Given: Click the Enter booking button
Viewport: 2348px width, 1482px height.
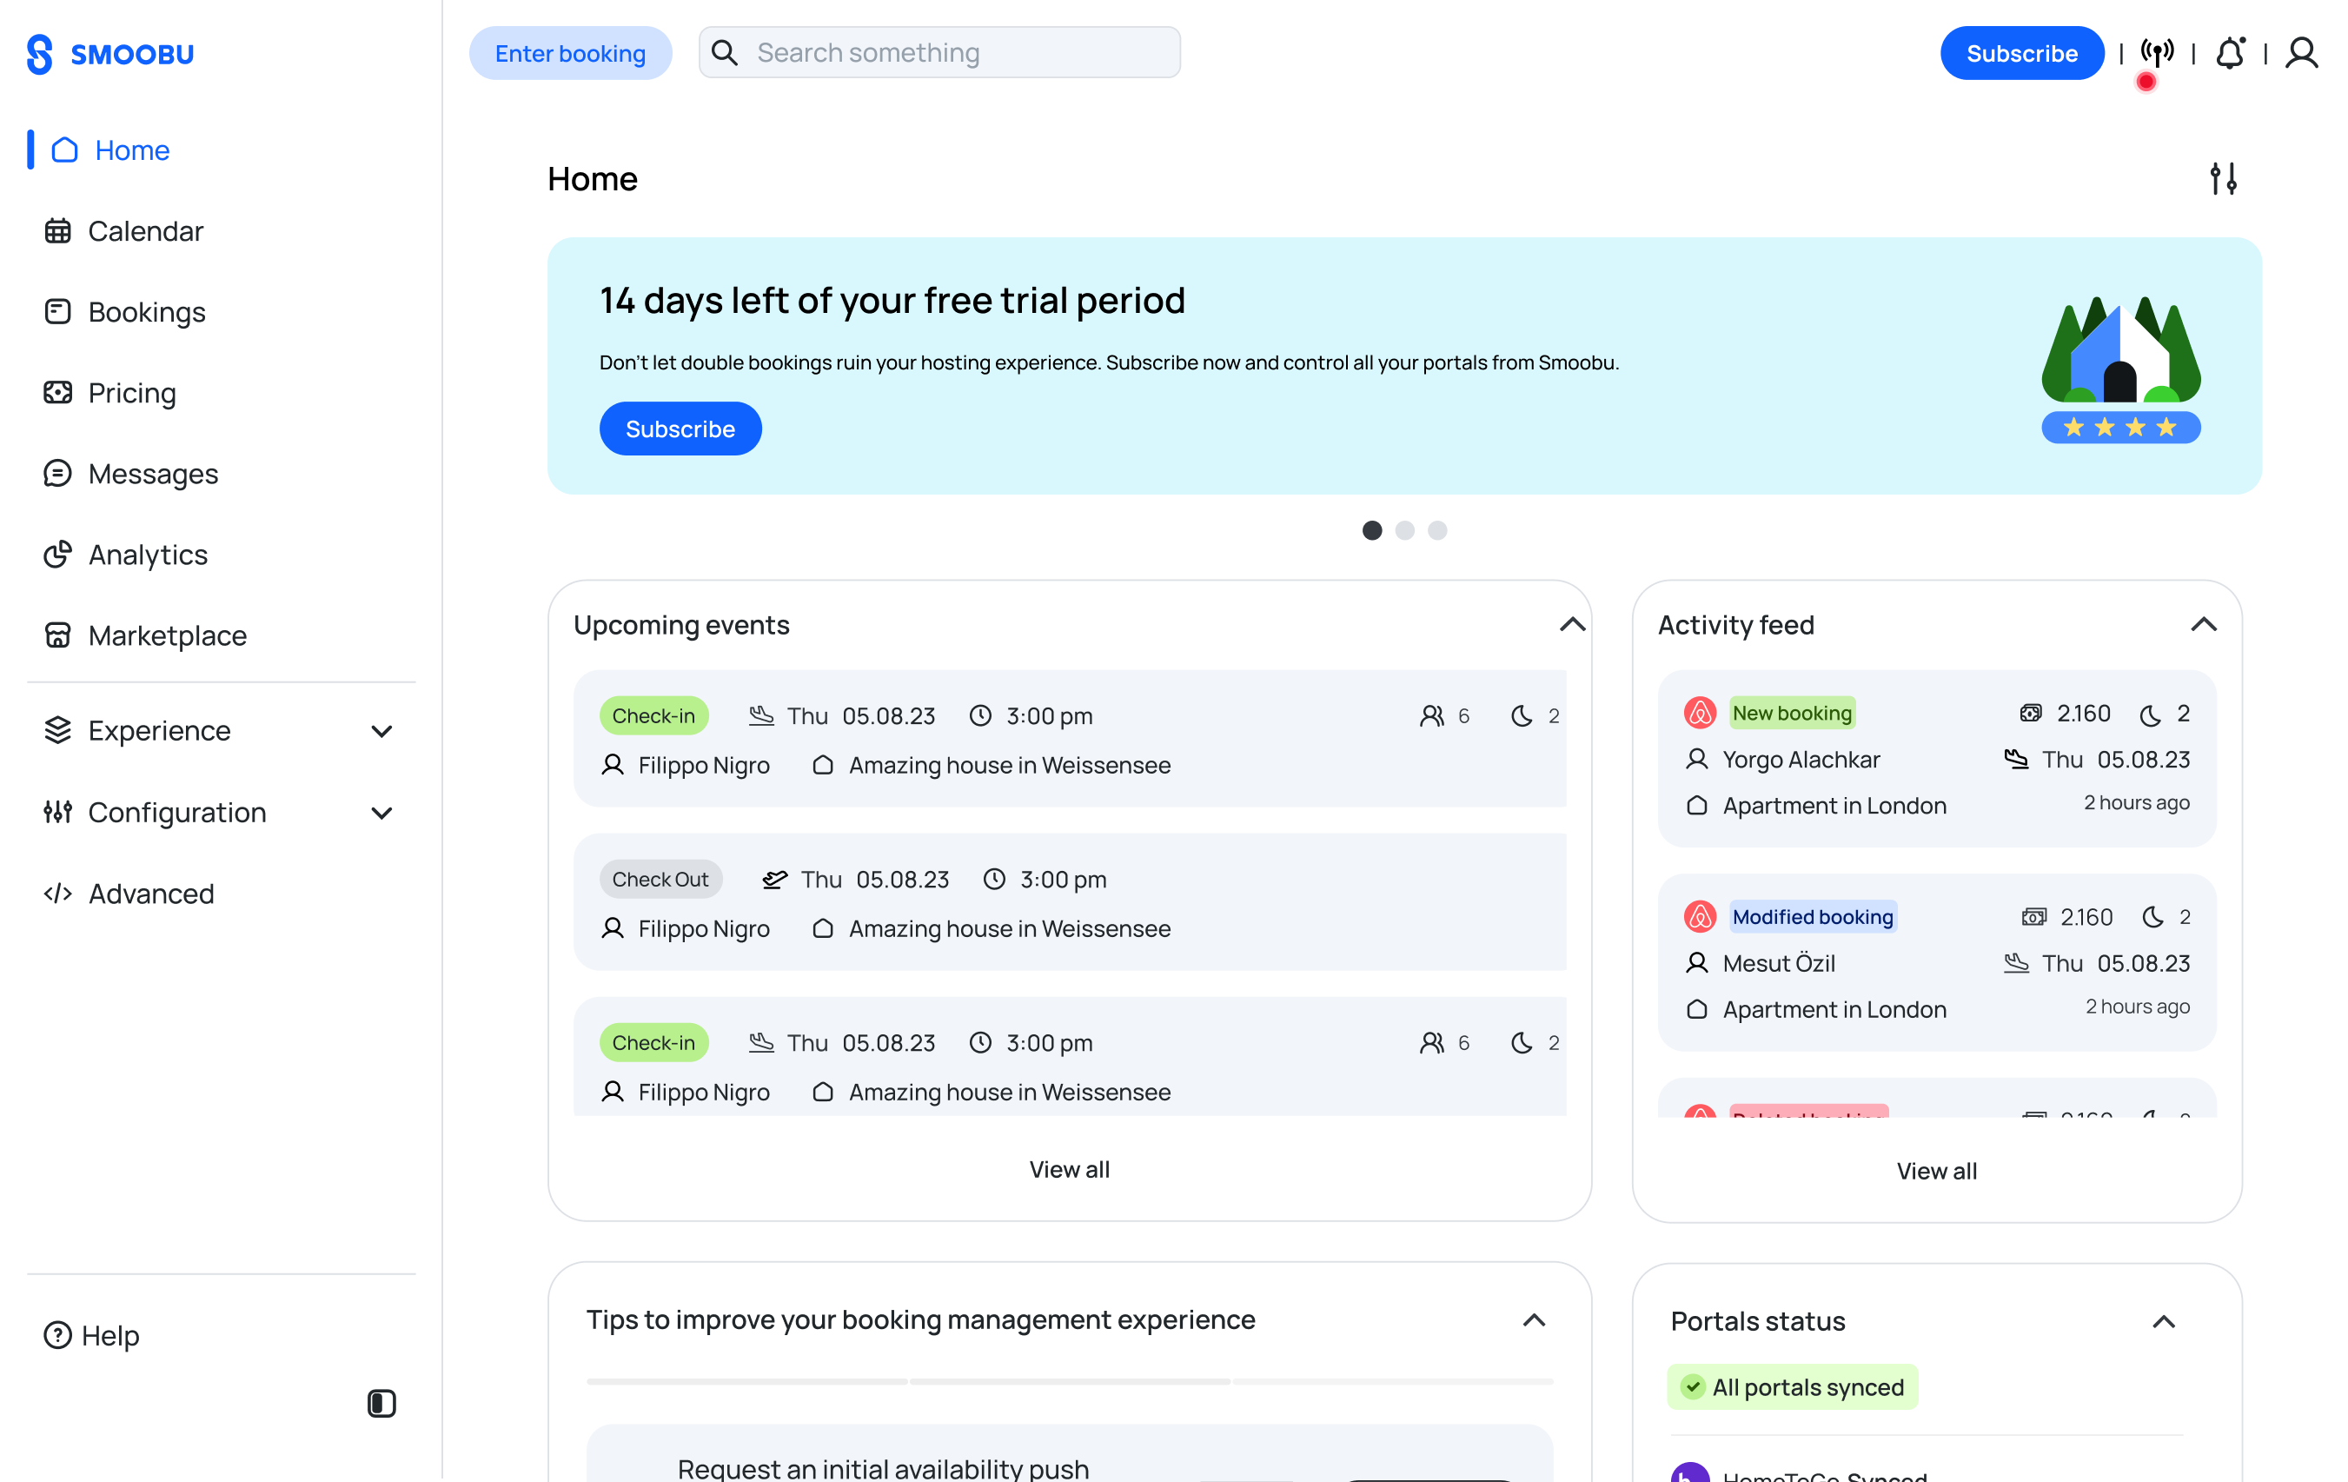Looking at the screenshot, I should click(570, 53).
